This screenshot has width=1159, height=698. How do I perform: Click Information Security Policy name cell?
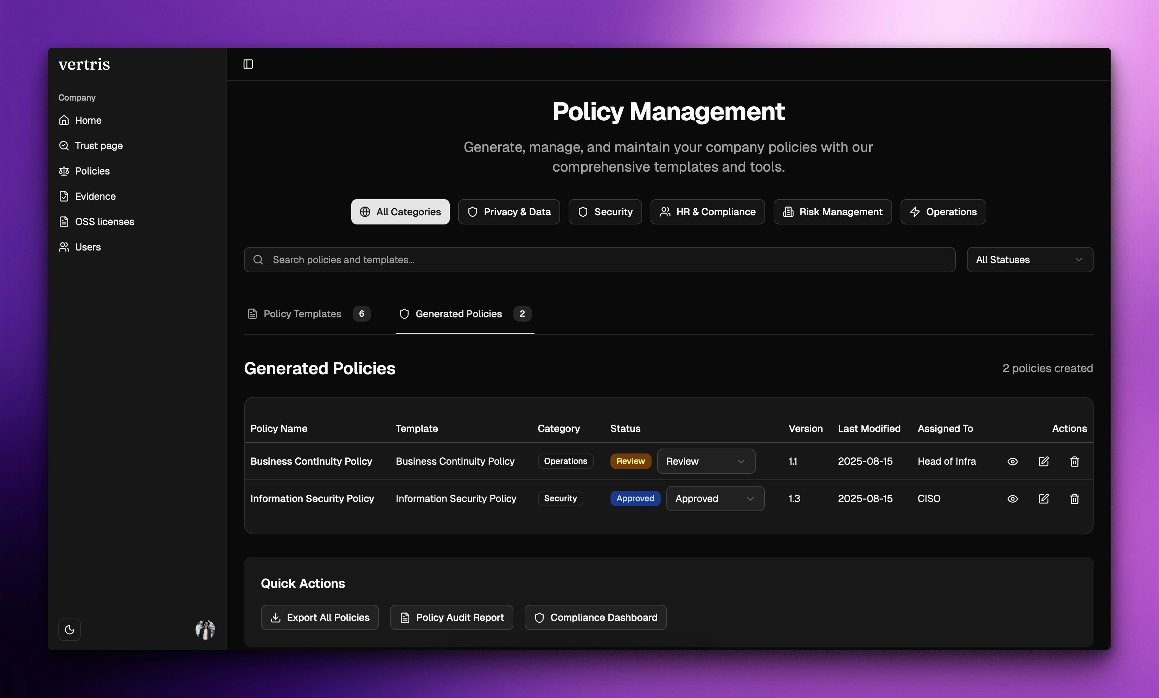312,499
